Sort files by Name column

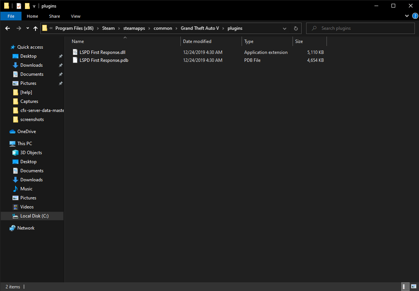point(125,41)
